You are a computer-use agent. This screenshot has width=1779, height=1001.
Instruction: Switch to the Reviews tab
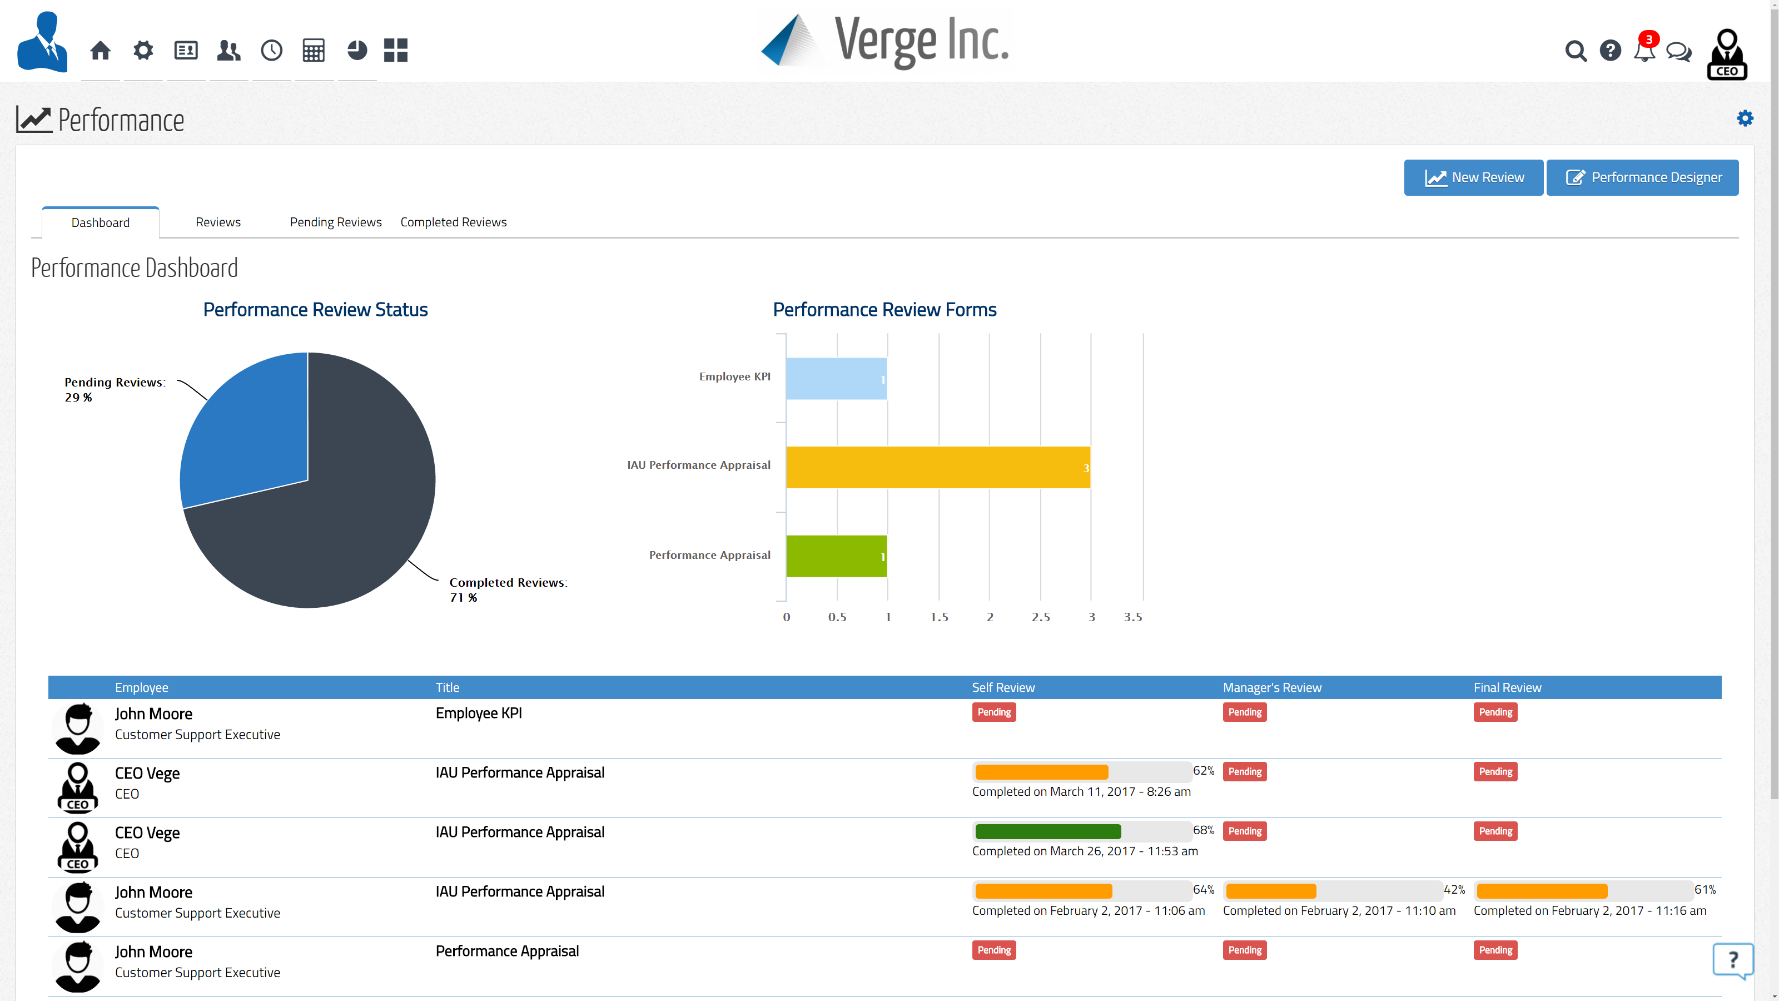point(217,222)
